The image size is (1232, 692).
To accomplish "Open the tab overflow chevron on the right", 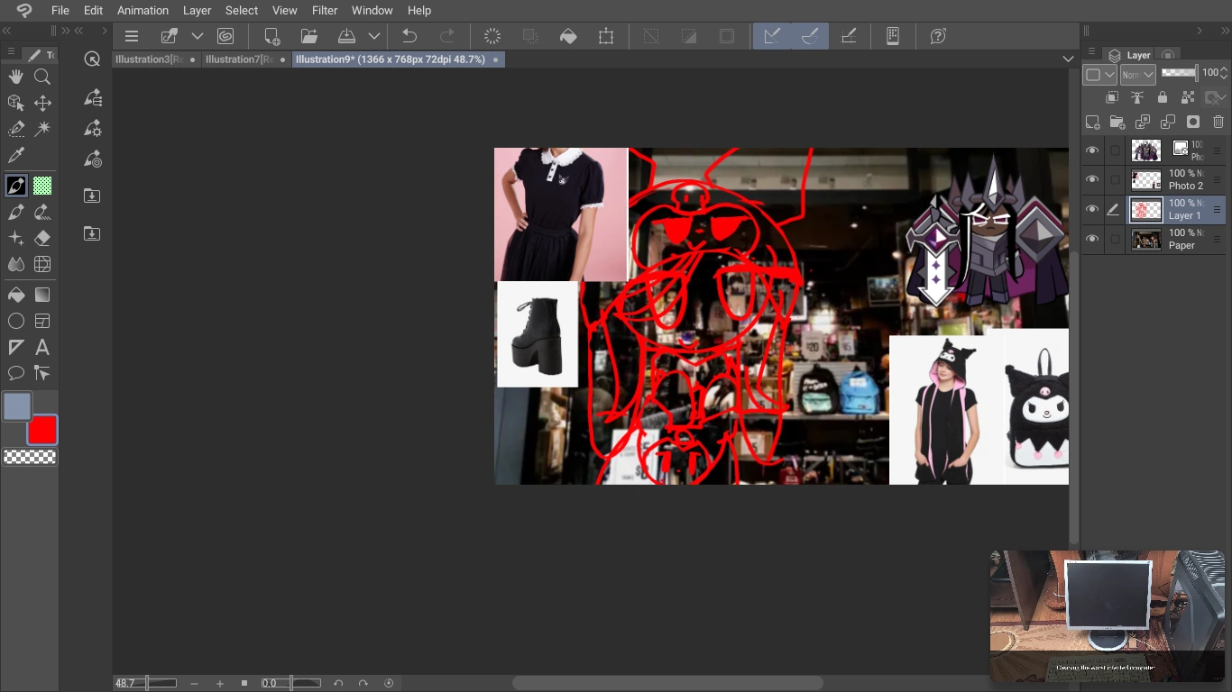I will pos(1068,58).
